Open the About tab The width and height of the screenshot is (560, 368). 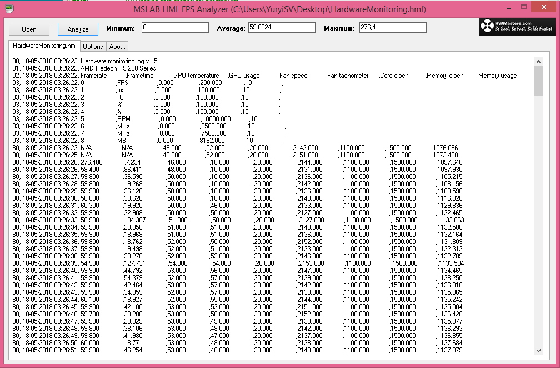tap(117, 47)
